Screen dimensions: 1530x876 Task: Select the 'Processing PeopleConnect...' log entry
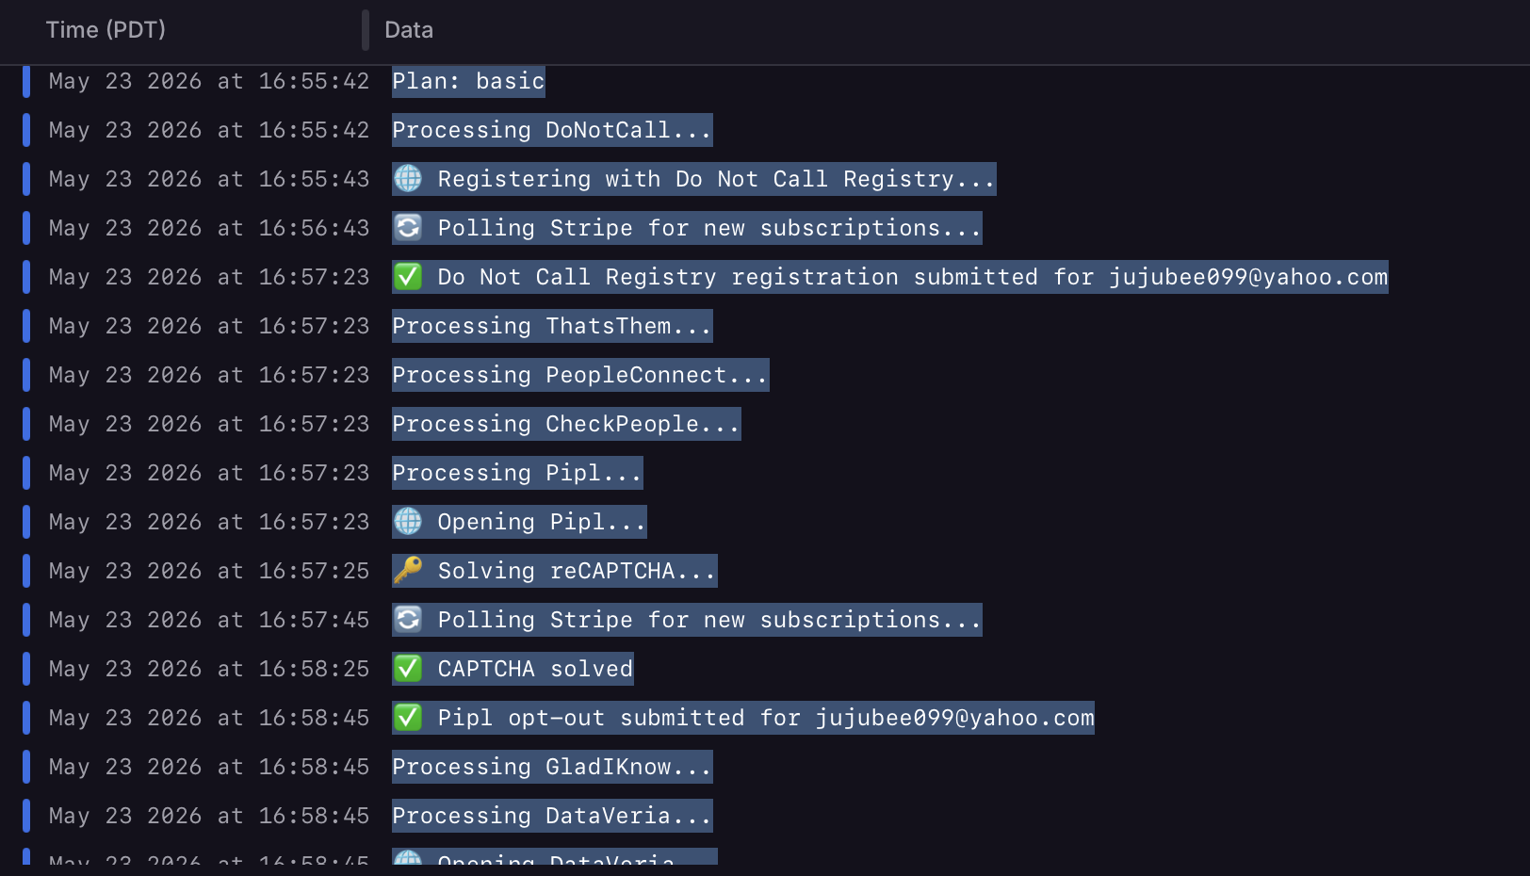tap(580, 375)
